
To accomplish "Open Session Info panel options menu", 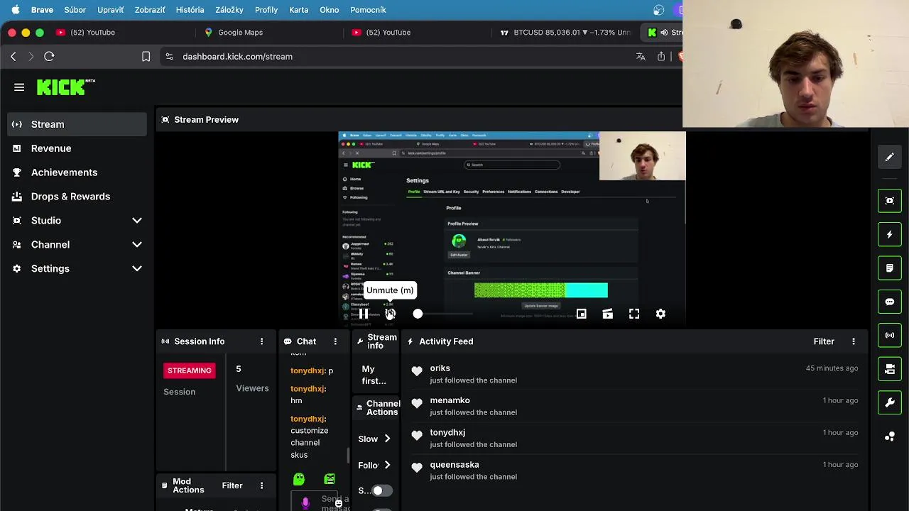I will coord(261,341).
